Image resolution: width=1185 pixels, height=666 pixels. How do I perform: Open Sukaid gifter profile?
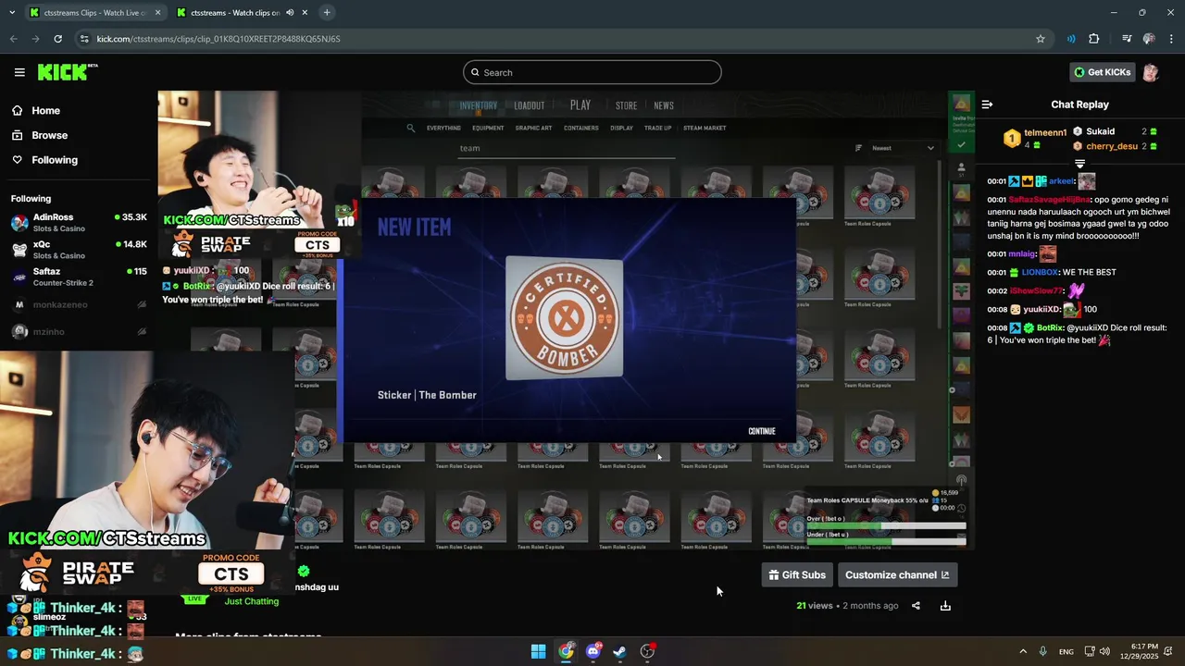coord(1100,131)
